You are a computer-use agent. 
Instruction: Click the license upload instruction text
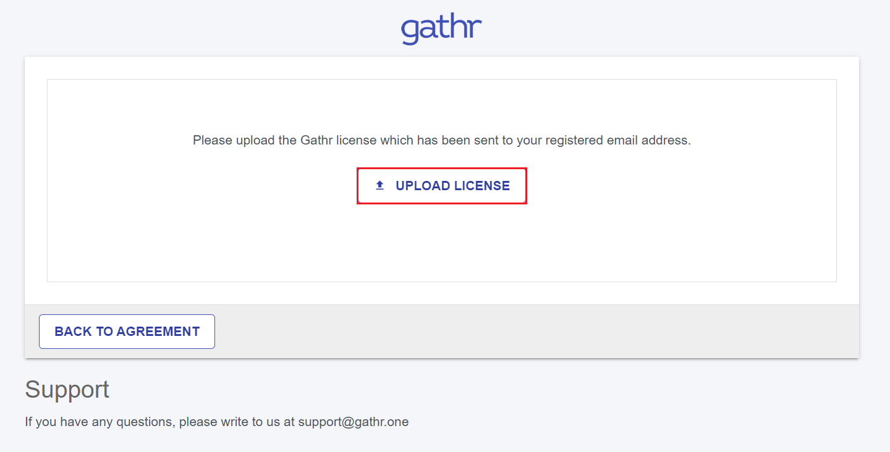pyautogui.click(x=441, y=140)
